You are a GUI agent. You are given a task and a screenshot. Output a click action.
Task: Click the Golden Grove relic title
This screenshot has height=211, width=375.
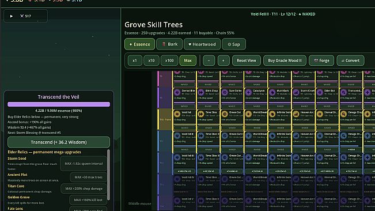(x=18, y=197)
